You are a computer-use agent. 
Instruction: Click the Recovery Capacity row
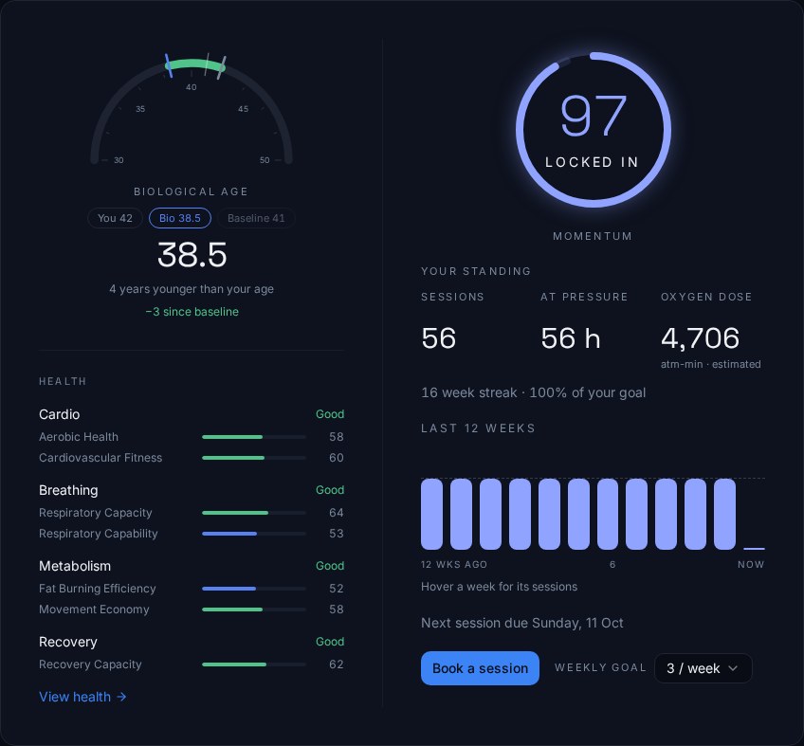(x=192, y=664)
